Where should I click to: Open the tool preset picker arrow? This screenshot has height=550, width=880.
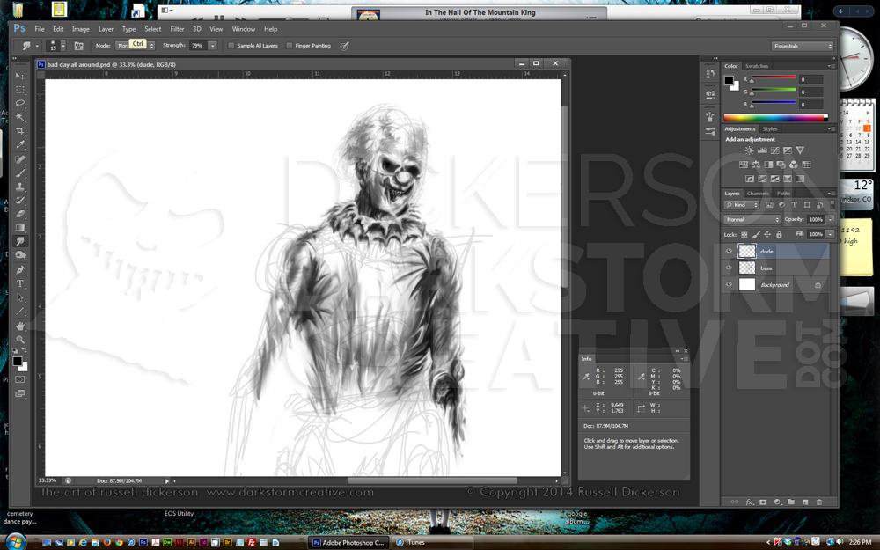coord(37,46)
